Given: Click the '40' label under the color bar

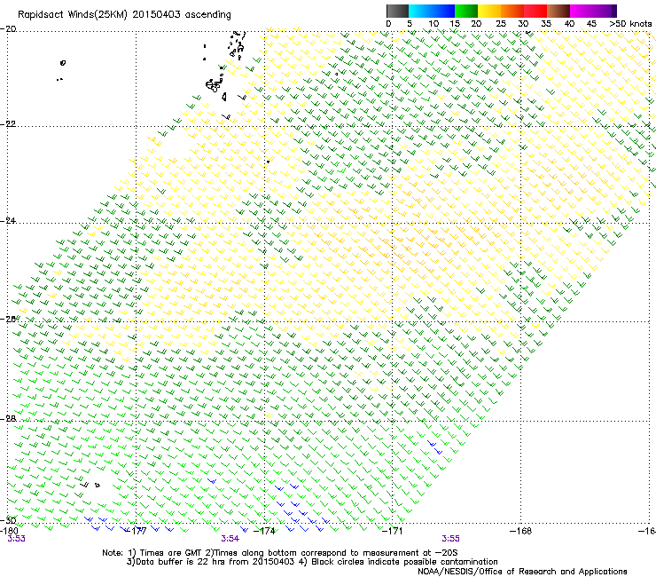Looking at the screenshot, I should tap(569, 24).
